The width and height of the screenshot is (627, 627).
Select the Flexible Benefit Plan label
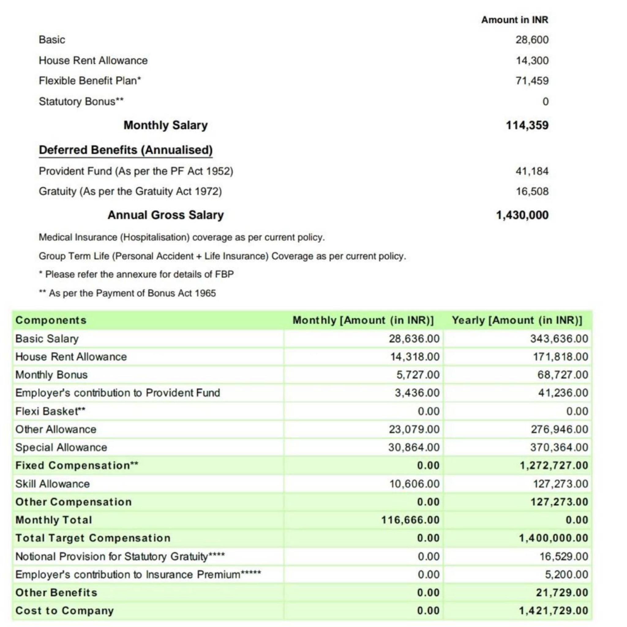[x=90, y=81]
